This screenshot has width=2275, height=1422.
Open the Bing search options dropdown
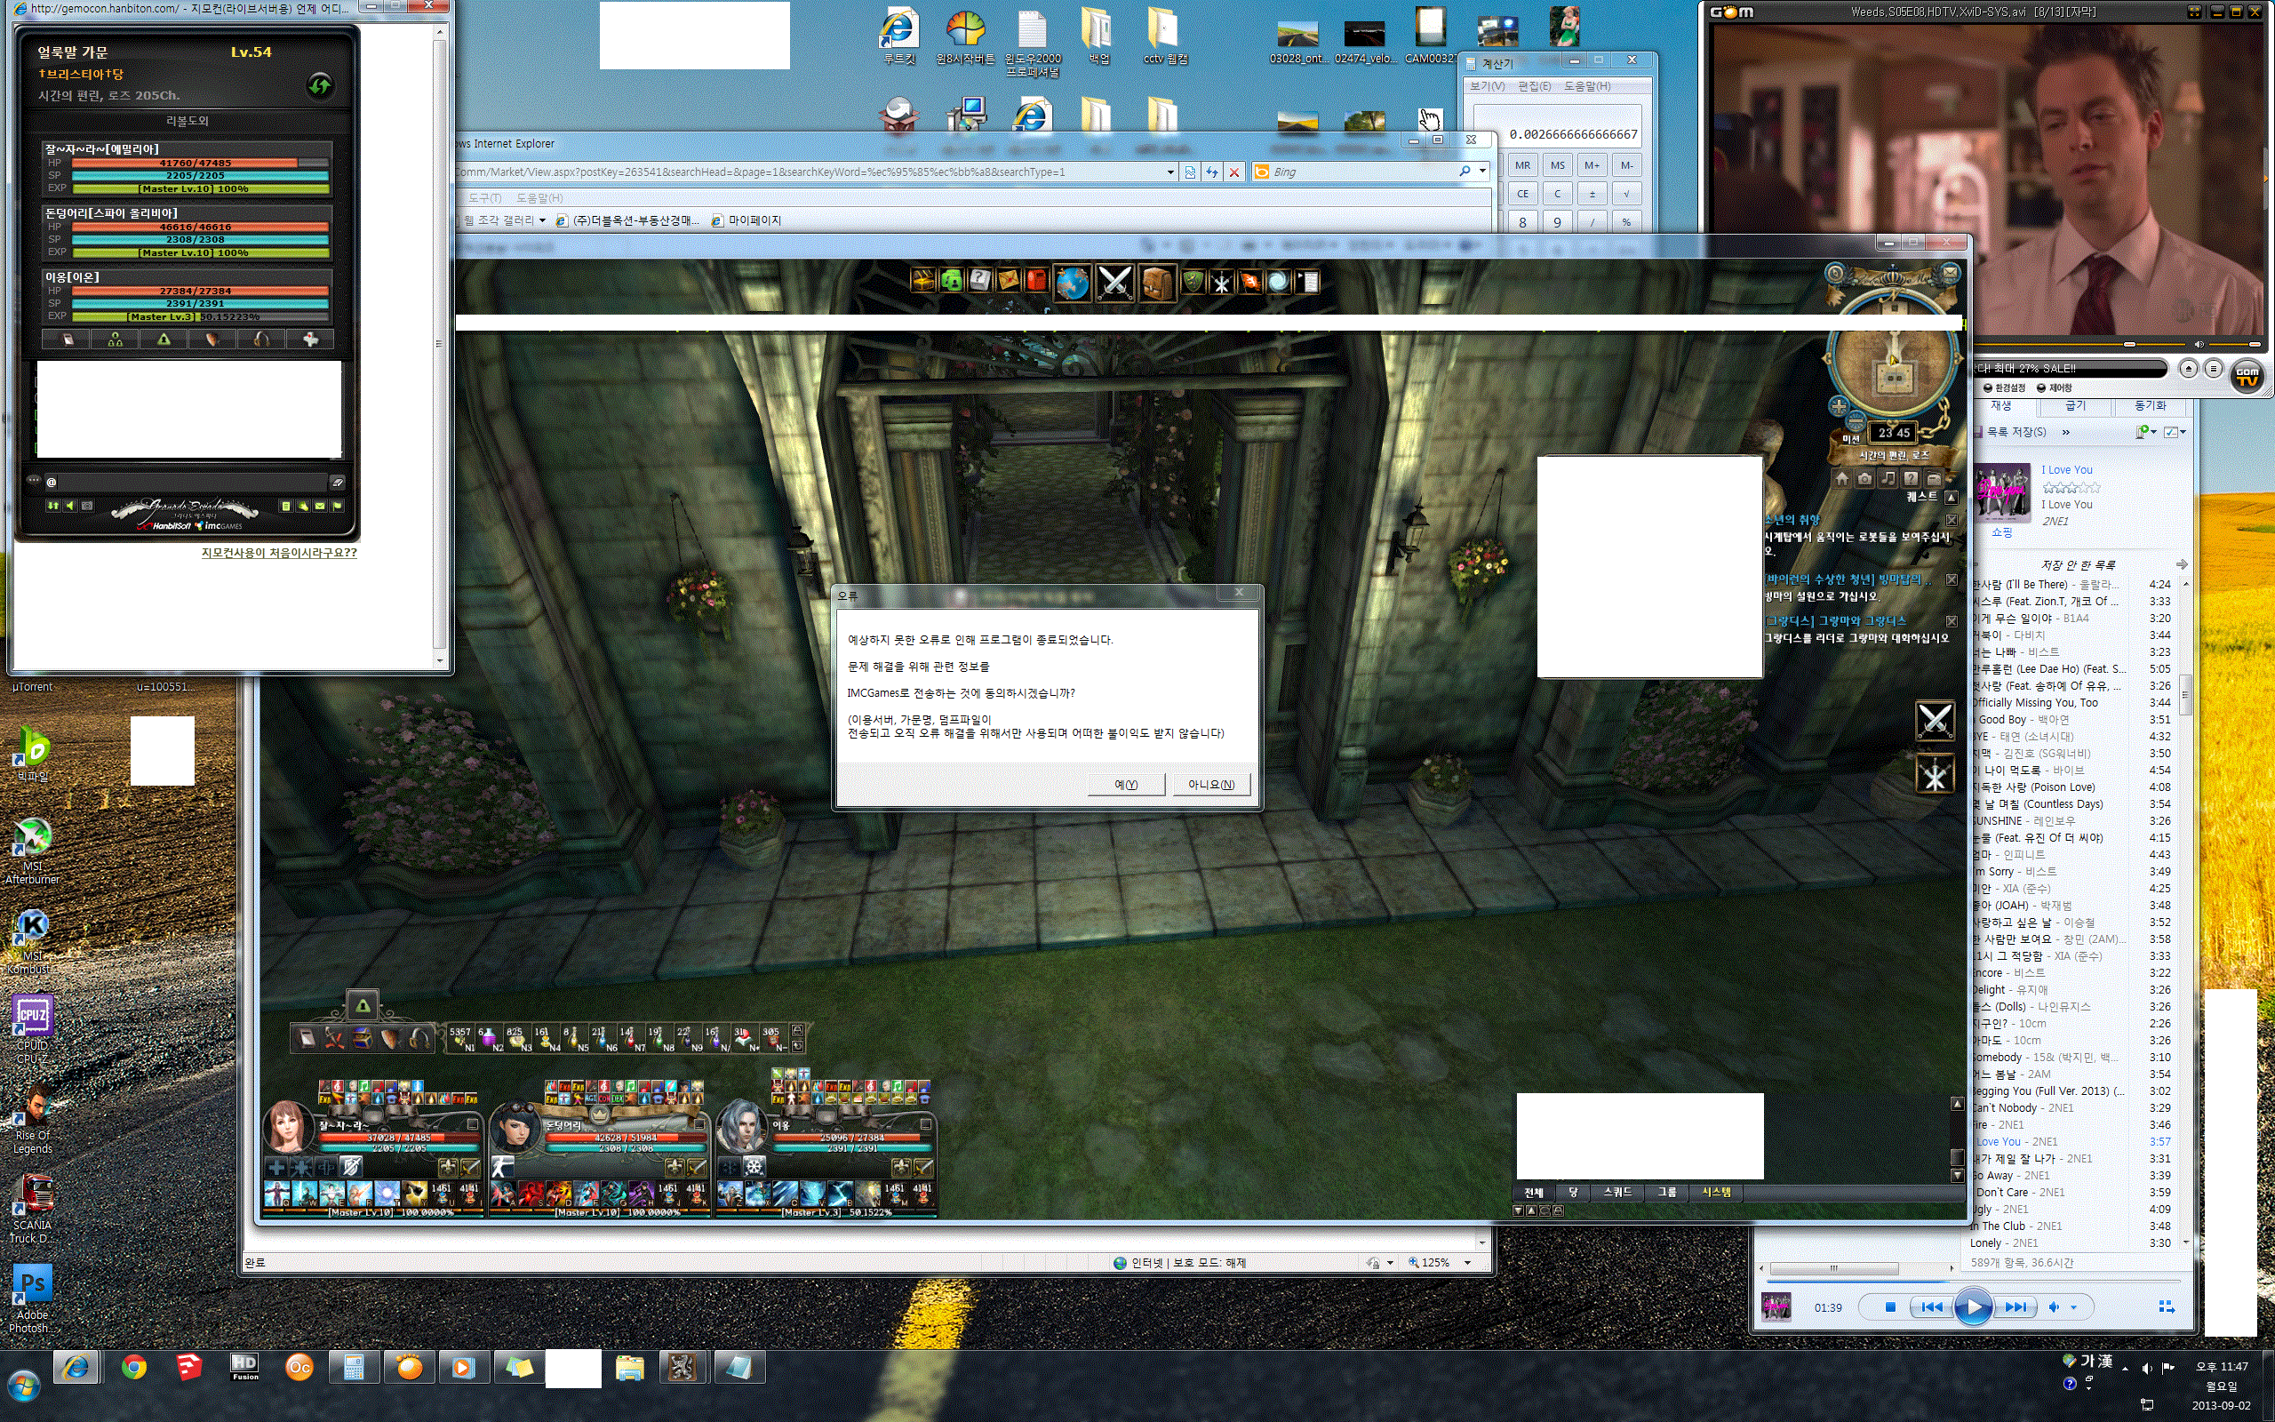(x=1482, y=172)
